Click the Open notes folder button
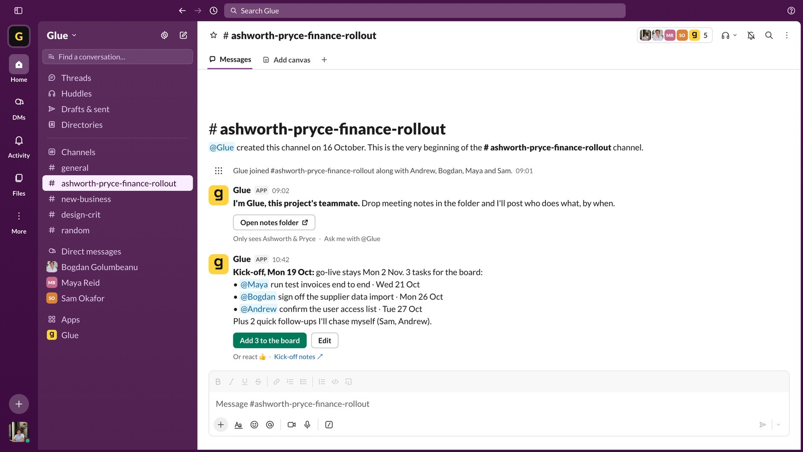This screenshot has width=803, height=452. coord(274,222)
